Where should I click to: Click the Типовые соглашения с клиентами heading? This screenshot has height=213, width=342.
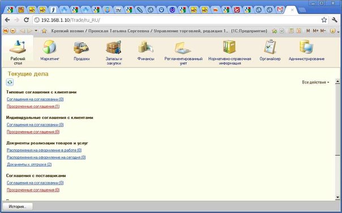[41, 92]
